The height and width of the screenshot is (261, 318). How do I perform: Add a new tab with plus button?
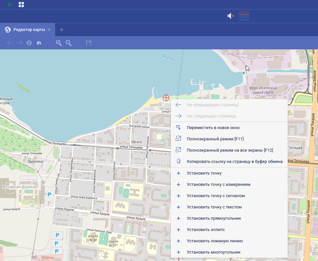tap(62, 30)
